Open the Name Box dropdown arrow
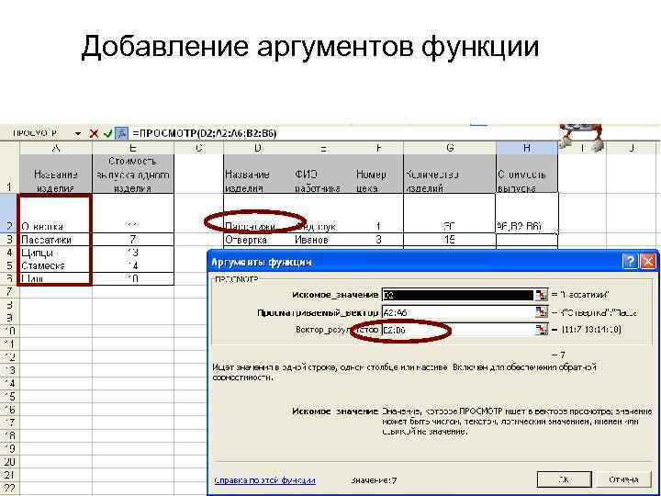 pyautogui.click(x=77, y=134)
